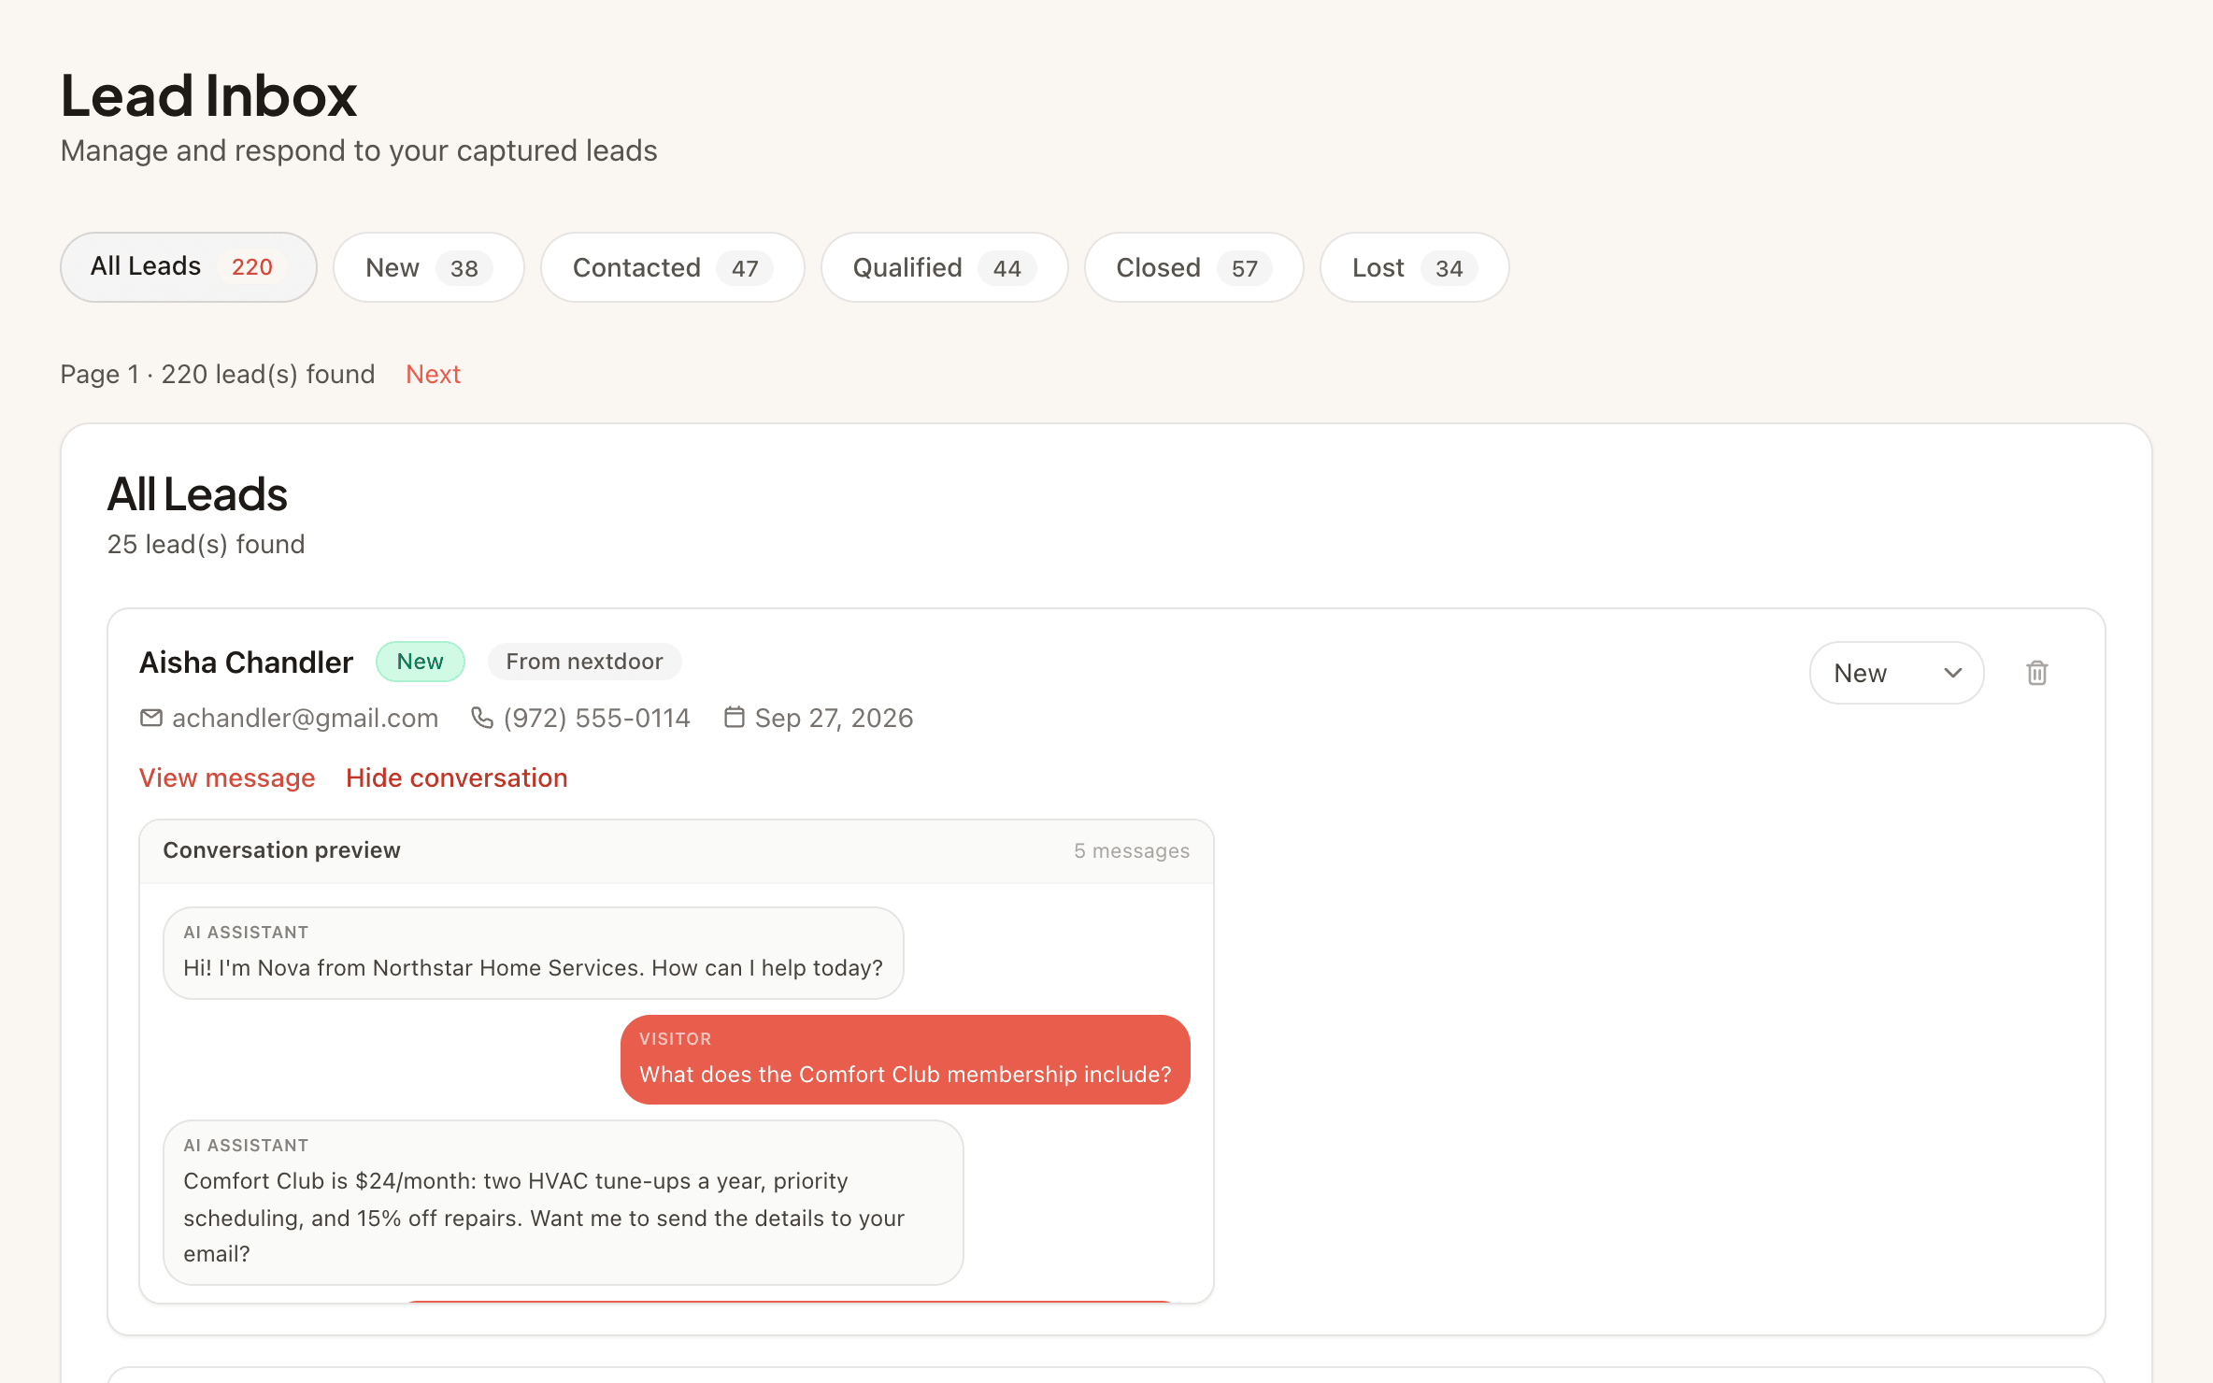Viewport: 2213px width, 1383px height.
Task: Click the email envelope icon beside achandler@gmail.com
Action: 151,718
